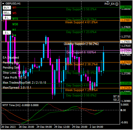Click the Stop Loss: 28 / 0 text
The height and width of the screenshot is (130, 133).
(14, 72)
